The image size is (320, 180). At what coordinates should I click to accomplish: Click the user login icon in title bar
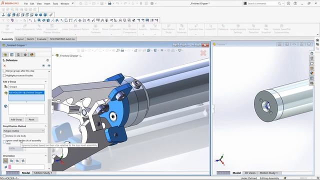(288, 3)
